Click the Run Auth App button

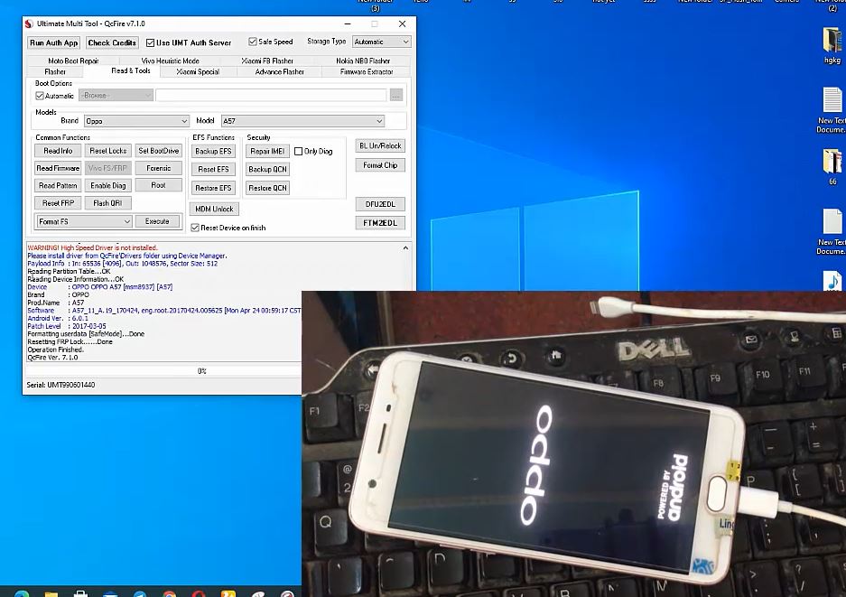click(x=54, y=42)
